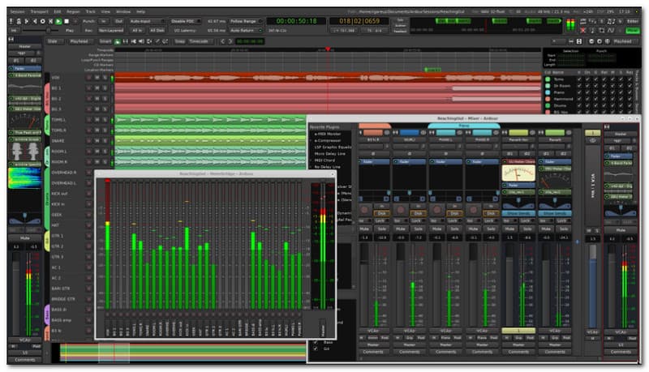Open the Help menu
Screen dimensions: 649x372
[140, 11]
